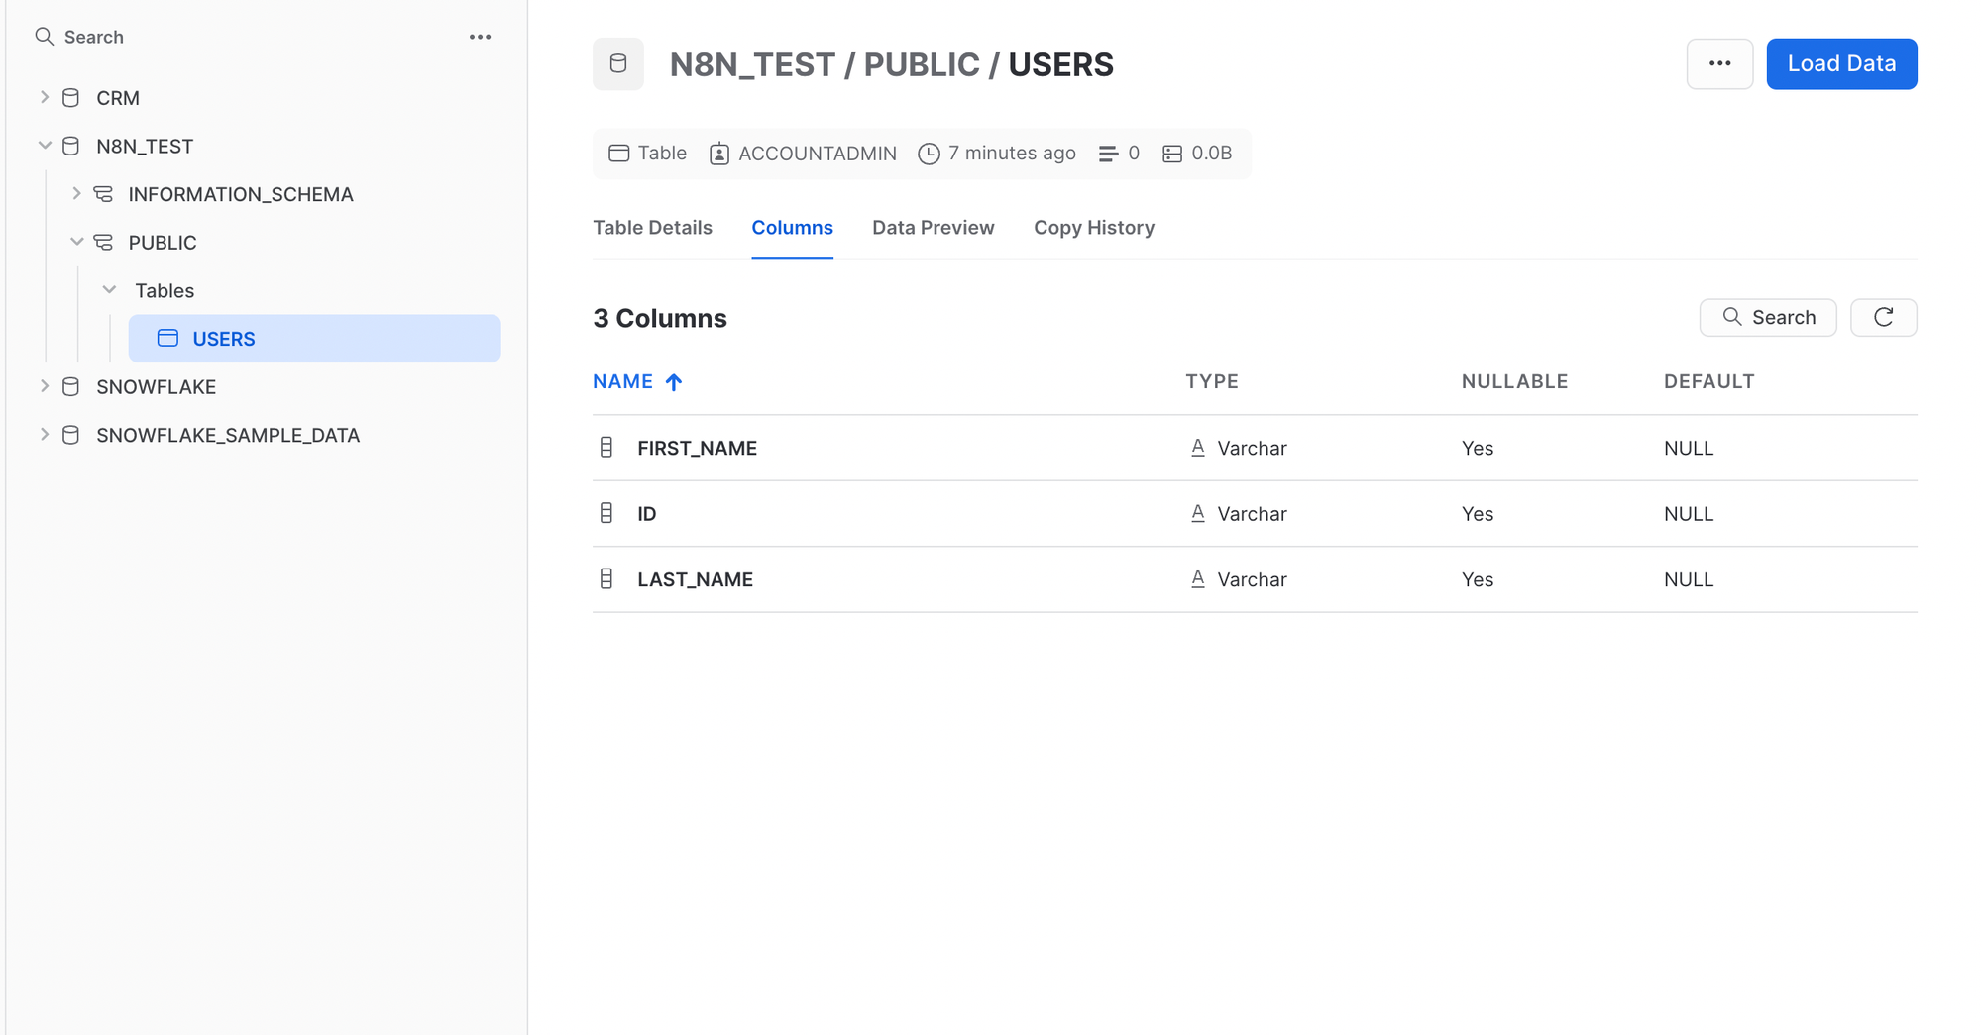
Task: Expand the INFORMATION_SCHEMA schema
Action: 77,193
